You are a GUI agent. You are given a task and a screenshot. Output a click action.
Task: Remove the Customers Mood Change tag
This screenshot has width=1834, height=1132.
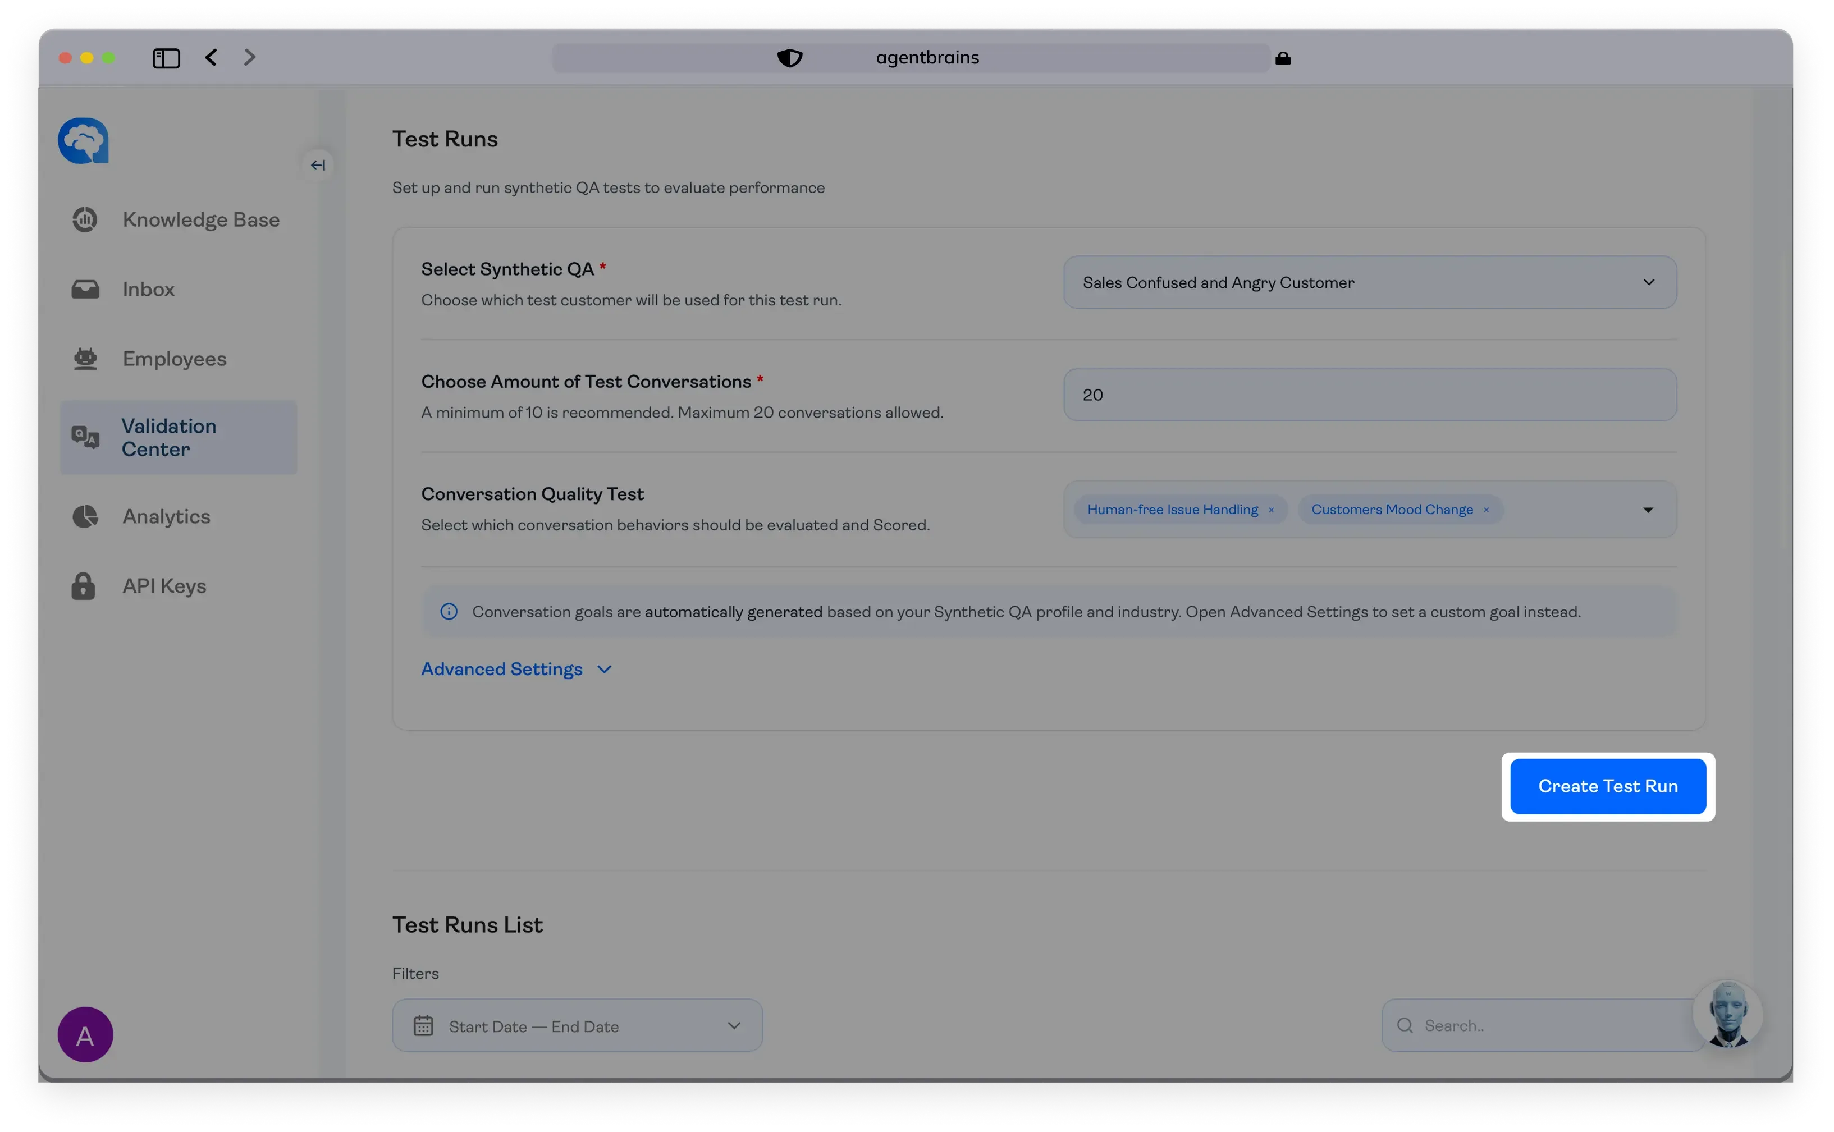pyautogui.click(x=1487, y=510)
